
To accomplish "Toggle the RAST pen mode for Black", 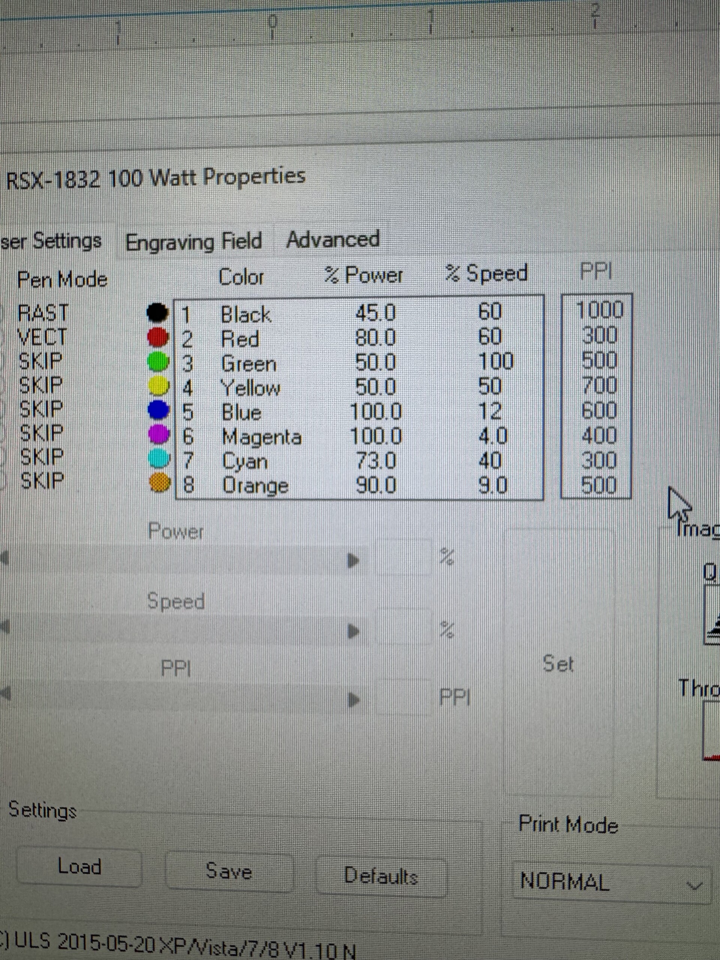I will click(x=43, y=313).
